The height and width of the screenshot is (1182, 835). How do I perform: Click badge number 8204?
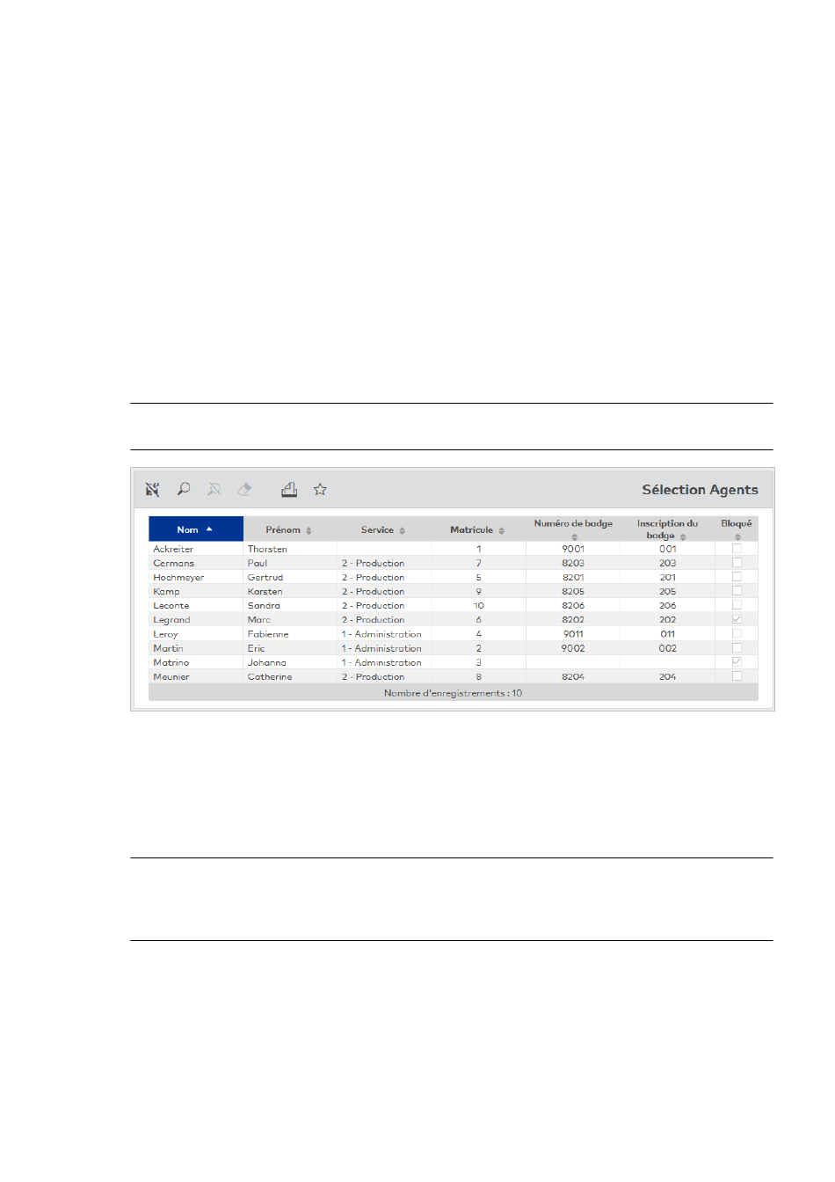click(573, 676)
